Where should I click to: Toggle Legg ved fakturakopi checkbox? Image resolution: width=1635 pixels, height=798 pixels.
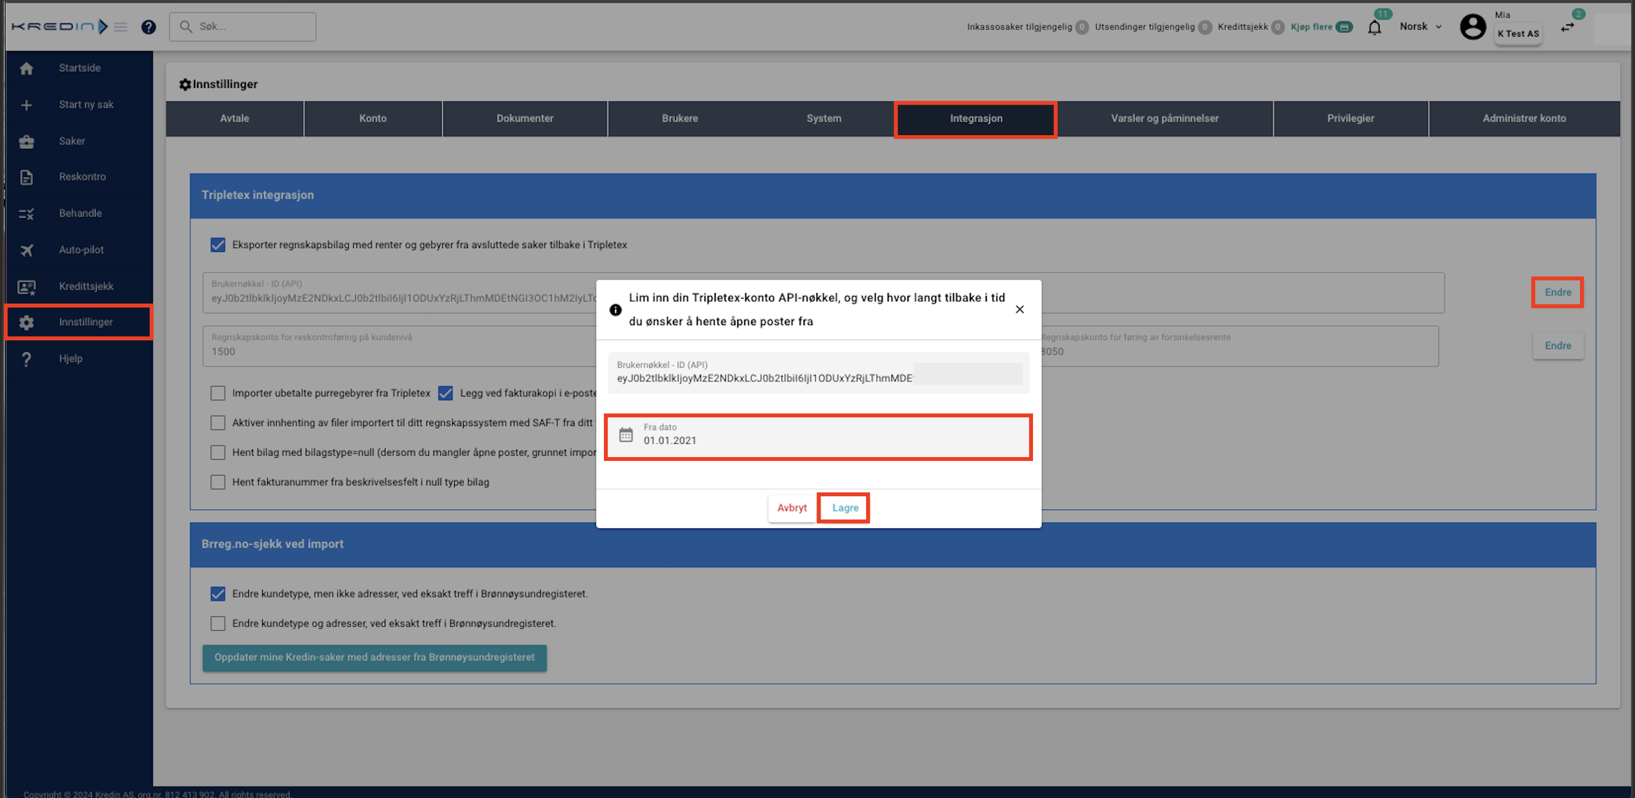coord(445,393)
